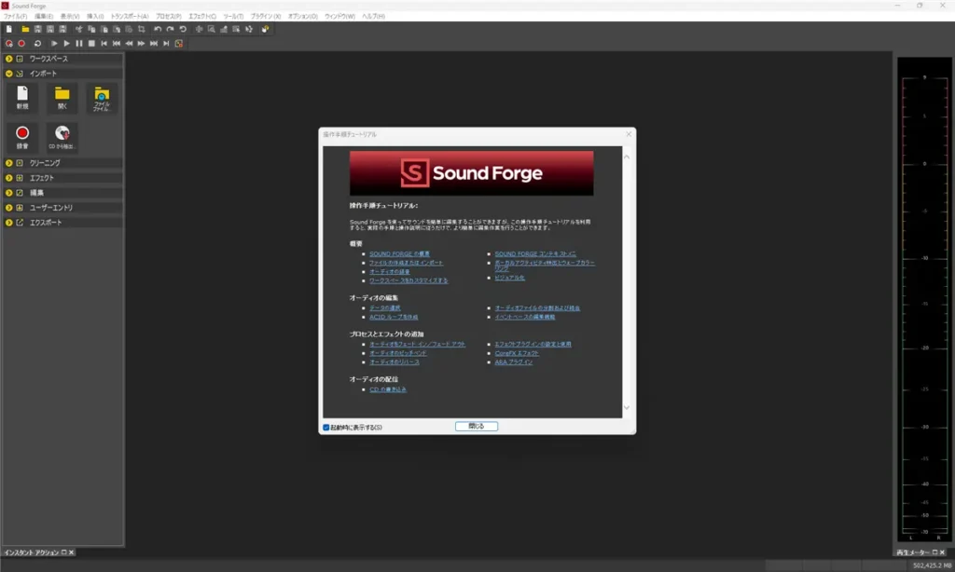Open the オプション(O) menu
The height and width of the screenshot is (572, 955).
(x=303, y=17)
